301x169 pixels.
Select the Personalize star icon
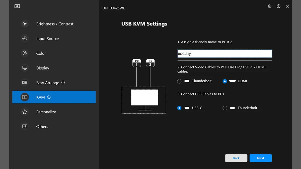pyautogui.click(x=25, y=112)
